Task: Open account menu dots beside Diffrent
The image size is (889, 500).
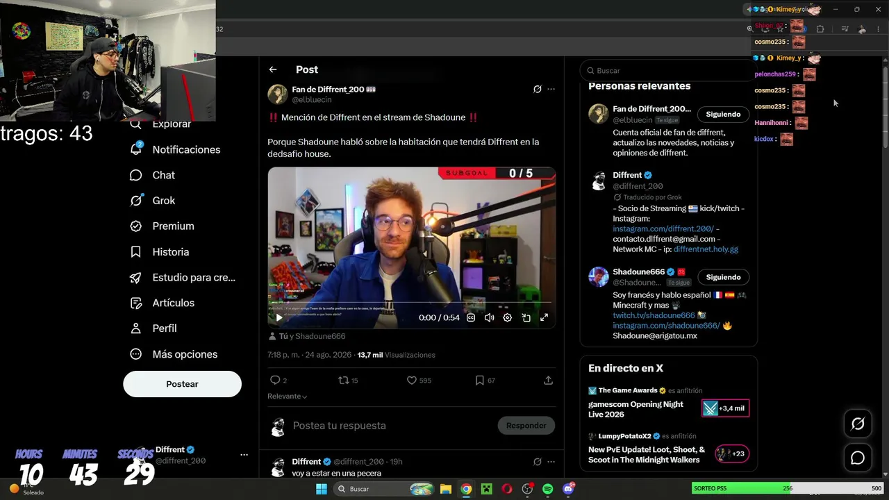Action: pyautogui.click(x=244, y=455)
